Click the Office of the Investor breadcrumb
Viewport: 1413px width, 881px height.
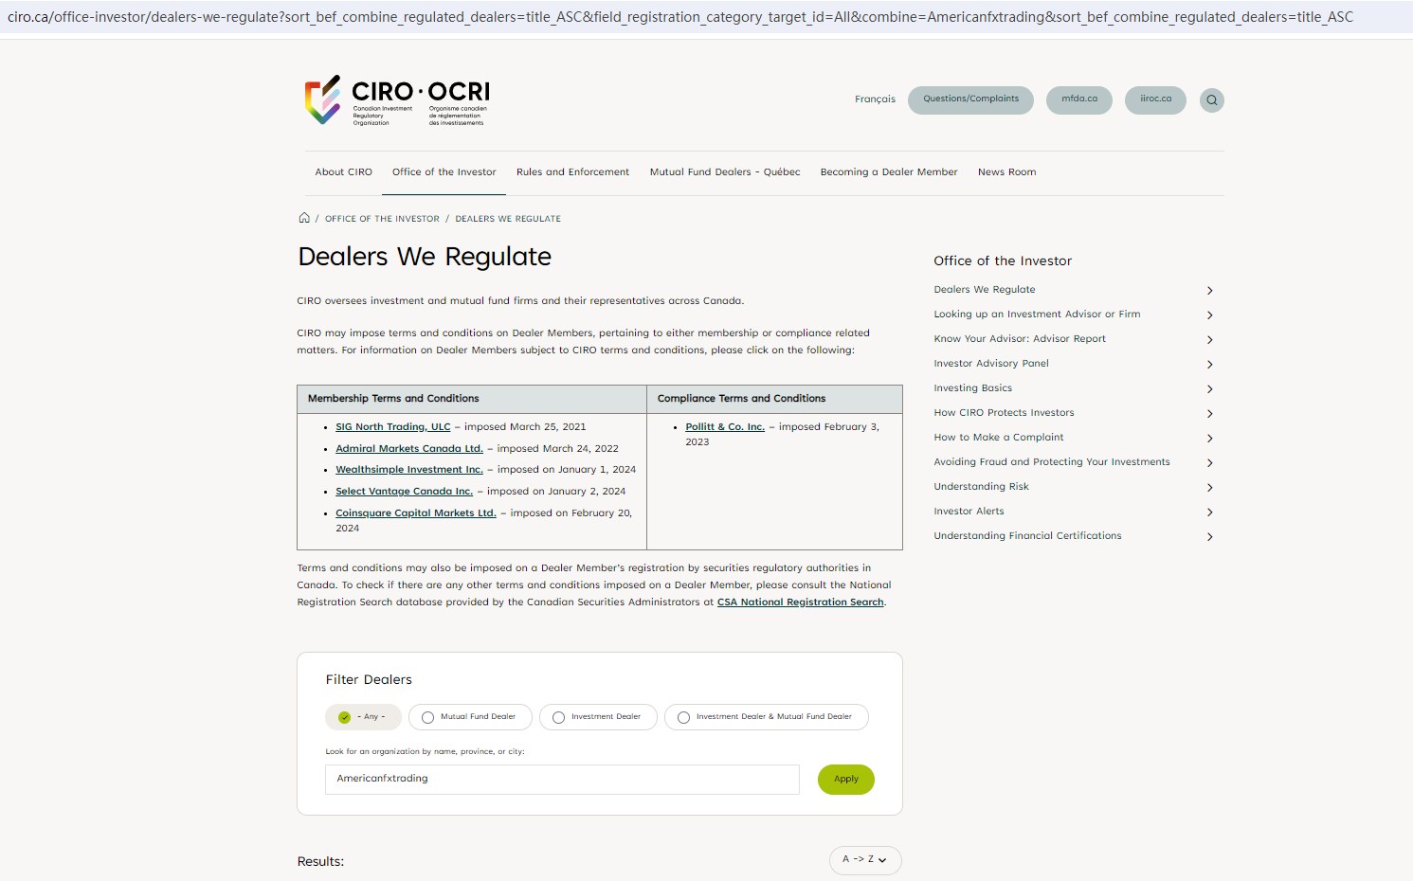point(382,219)
